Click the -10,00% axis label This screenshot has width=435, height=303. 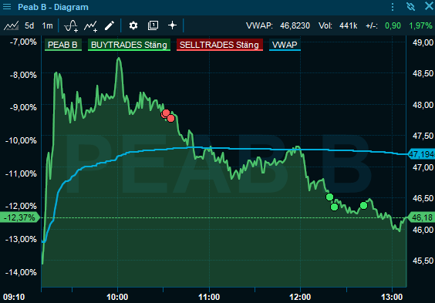(x=21, y=140)
